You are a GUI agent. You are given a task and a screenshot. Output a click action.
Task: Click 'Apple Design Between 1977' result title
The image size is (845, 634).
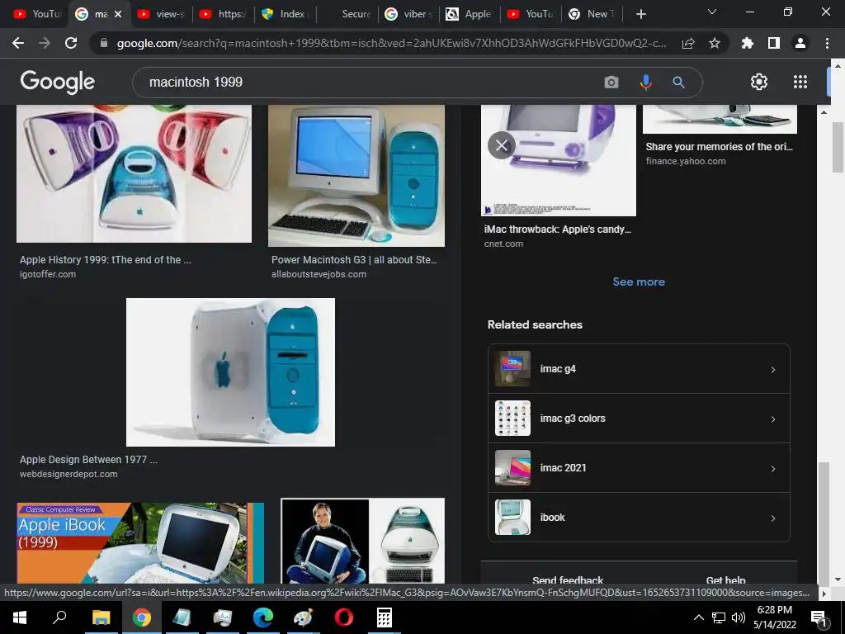pyautogui.click(x=89, y=460)
